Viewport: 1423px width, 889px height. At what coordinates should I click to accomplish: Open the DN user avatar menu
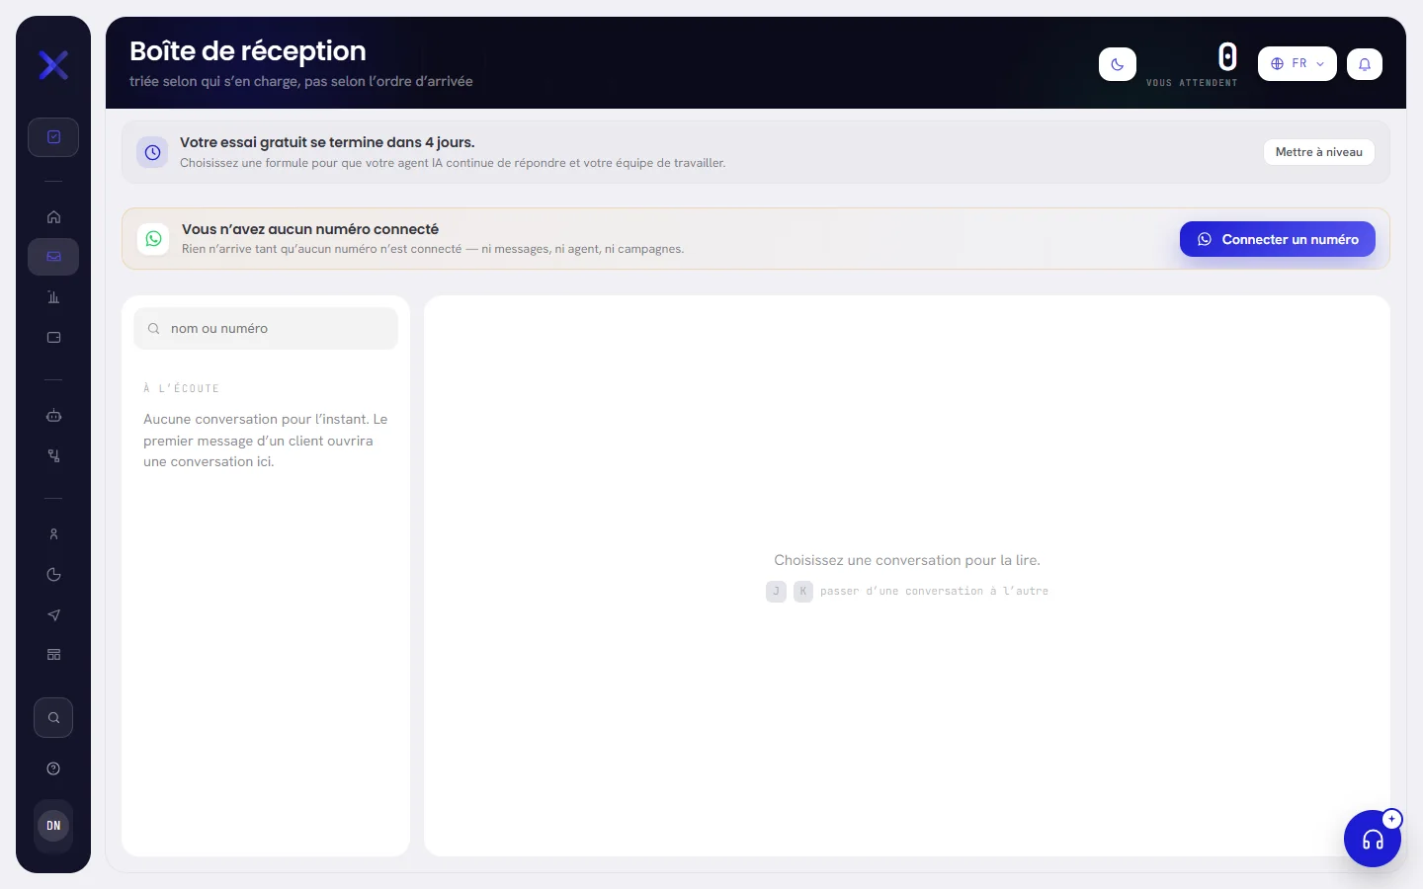pyautogui.click(x=53, y=826)
